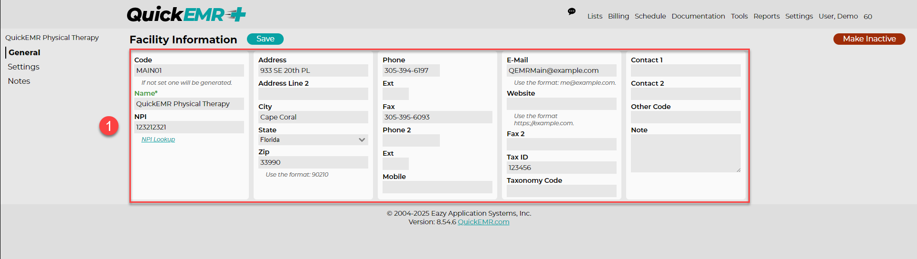Open the Billing menu
Image resolution: width=917 pixels, height=259 pixels.
(618, 16)
